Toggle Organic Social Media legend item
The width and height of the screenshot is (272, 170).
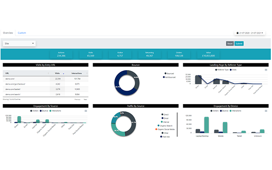(x=165, y=129)
